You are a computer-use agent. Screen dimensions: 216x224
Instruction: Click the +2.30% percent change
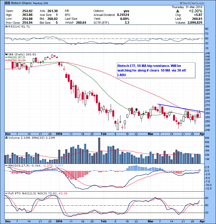(195, 11)
